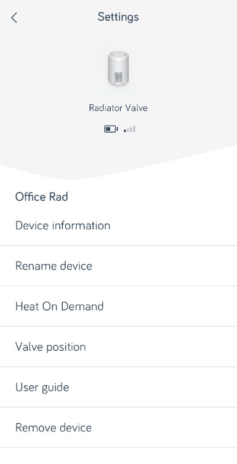Go back using the top-left arrow

click(x=14, y=18)
